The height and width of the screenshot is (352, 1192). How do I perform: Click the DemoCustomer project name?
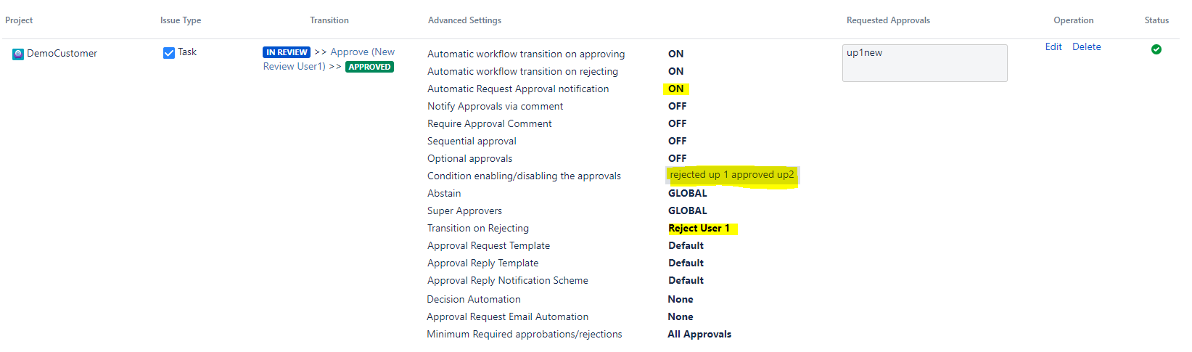(x=62, y=53)
